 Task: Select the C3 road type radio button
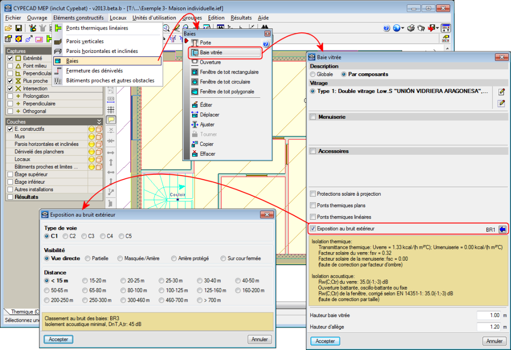coord(84,236)
